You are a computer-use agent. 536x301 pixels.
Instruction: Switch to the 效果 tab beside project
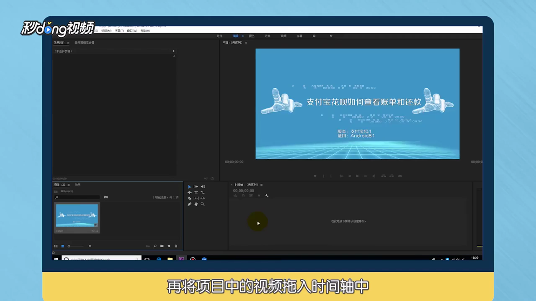pos(78,185)
